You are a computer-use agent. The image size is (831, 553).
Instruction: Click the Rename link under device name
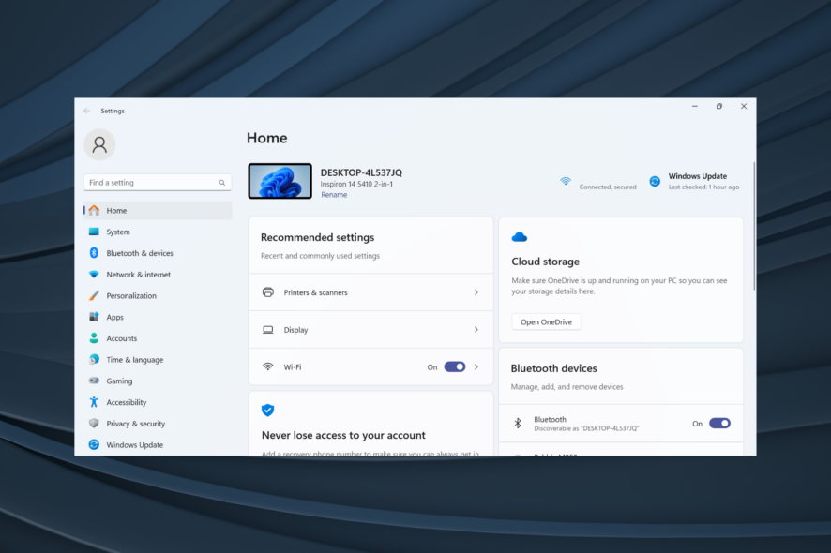(x=334, y=195)
